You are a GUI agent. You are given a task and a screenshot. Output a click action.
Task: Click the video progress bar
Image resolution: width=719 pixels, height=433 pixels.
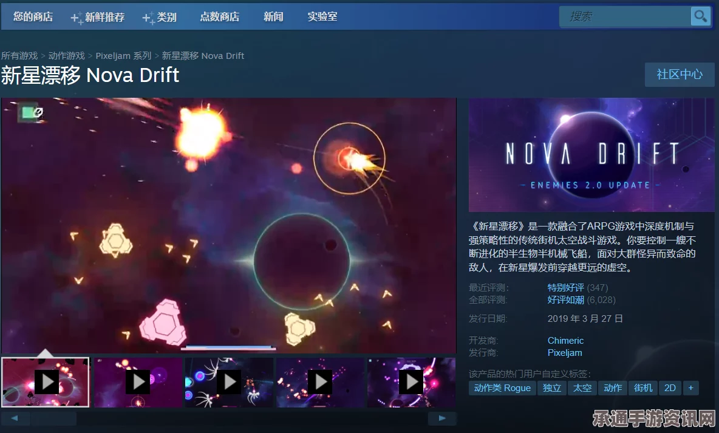pyautogui.click(x=229, y=349)
